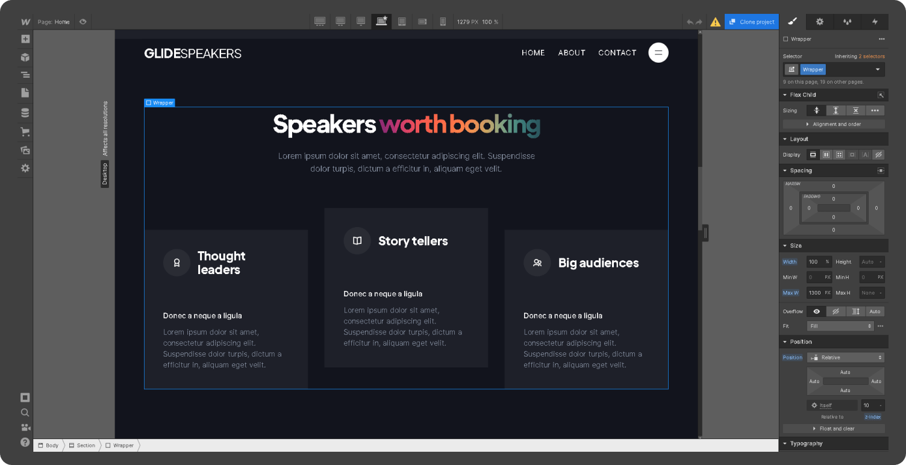Click the 2 selectors inheriting link
906x465 pixels.
tap(872, 57)
